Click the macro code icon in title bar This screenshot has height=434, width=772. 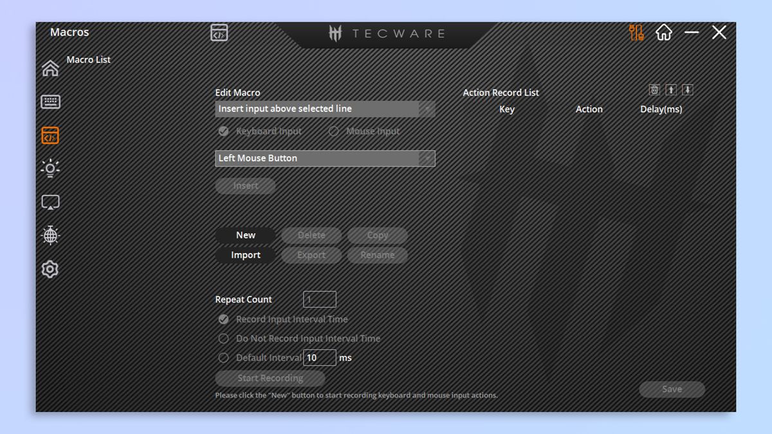219,33
